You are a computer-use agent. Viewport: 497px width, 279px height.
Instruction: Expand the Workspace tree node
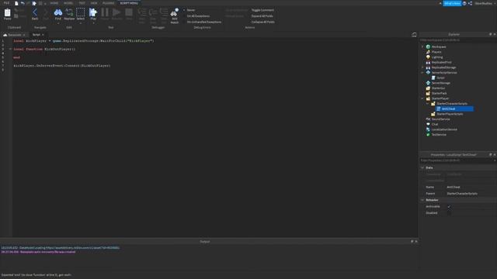(x=422, y=46)
